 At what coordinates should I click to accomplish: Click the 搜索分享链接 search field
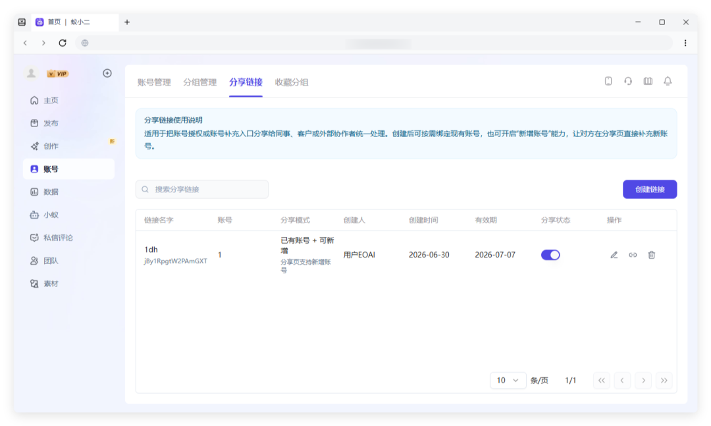(202, 189)
